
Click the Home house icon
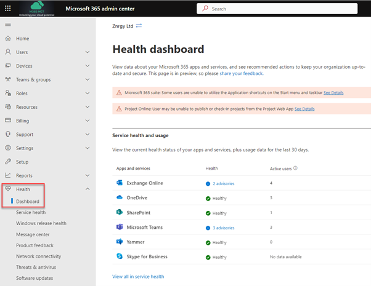pyautogui.click(x=8, y=38)
